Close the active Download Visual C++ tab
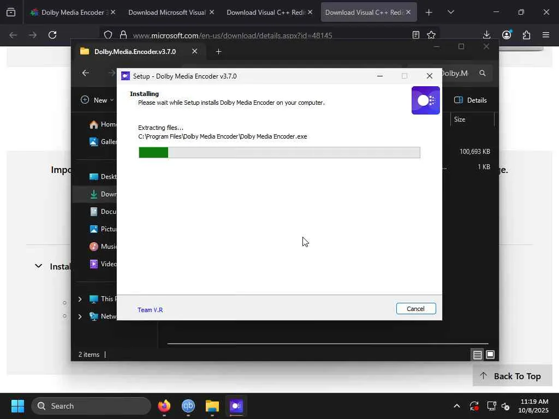 [408, 13]
